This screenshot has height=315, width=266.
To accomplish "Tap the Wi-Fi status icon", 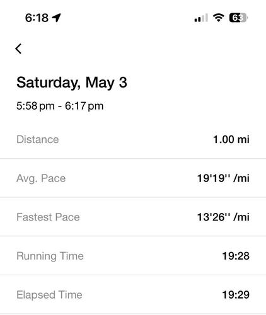I will [219, 18].
